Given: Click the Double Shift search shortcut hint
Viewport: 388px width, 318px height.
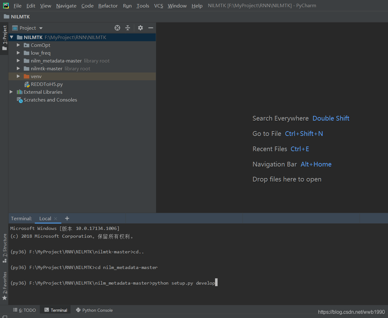Looking at the screenshot, I should point(331,118).
